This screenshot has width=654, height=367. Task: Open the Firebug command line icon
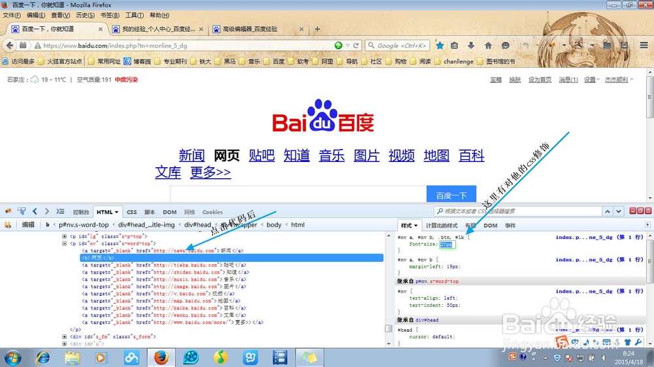pos(60,211)
